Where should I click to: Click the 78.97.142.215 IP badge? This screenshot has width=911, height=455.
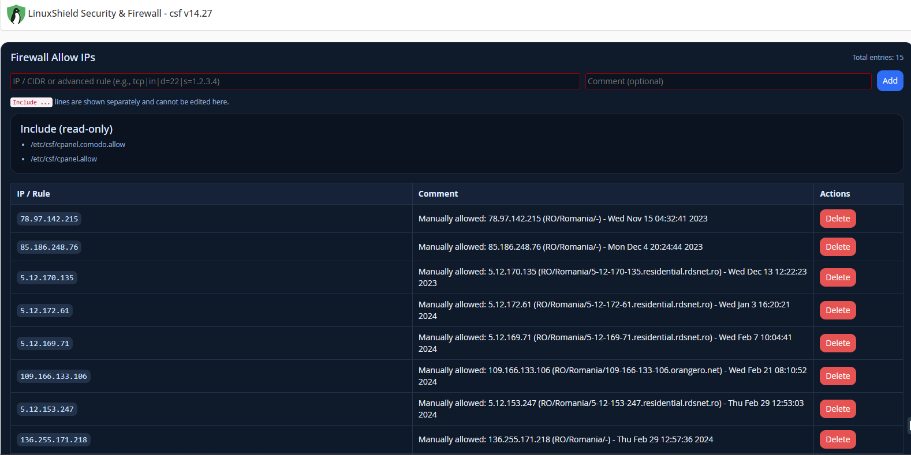click(x=49, y=219)
